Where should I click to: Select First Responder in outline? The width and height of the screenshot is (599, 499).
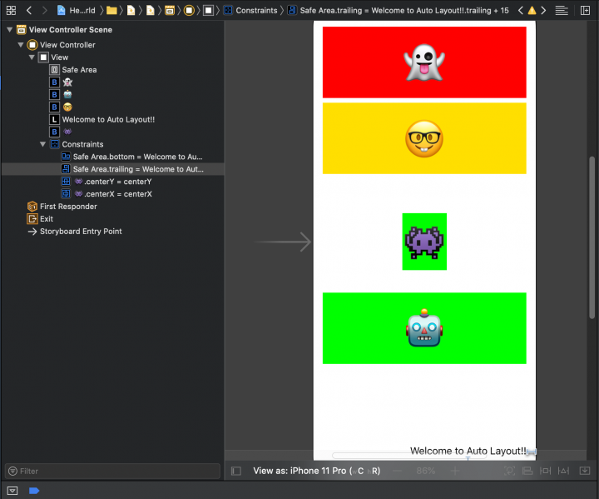pyautogui.click(x=112, y=207)
